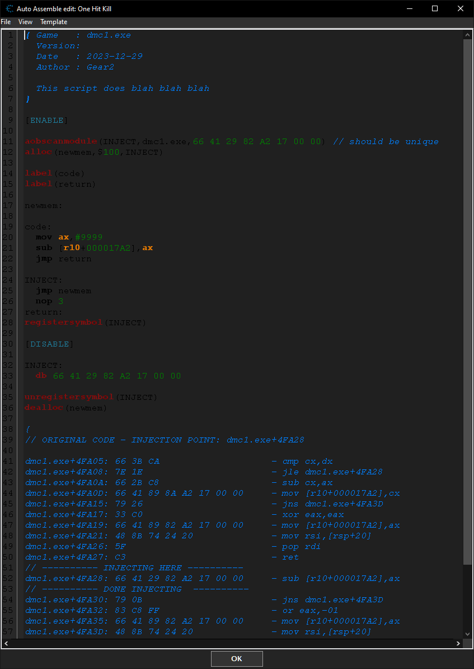
Task: Click the vertical scrollbar up arrow
Action: [x=468, y=34]
